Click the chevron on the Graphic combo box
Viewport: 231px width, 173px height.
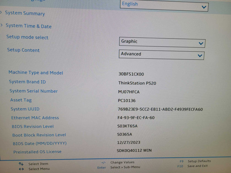[201, 44]
